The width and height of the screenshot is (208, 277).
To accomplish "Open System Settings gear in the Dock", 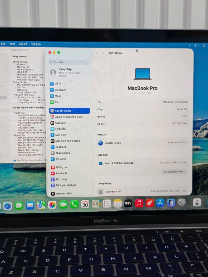I will point(182,202).
